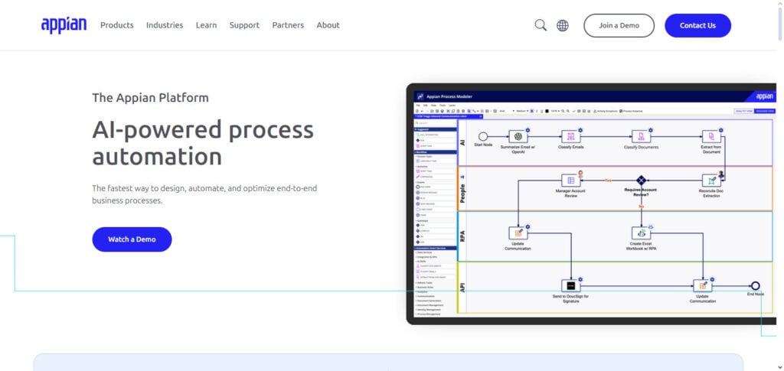Open the Learn navigation menu
784x371 pixels.
206,25
